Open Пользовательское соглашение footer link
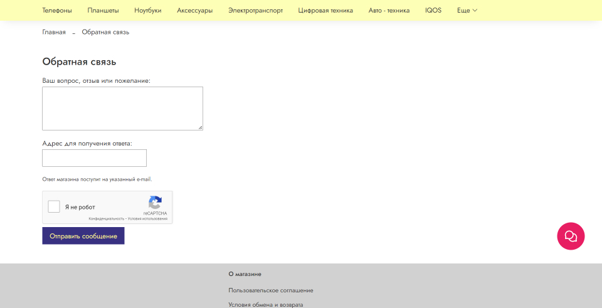The height and width of the screenshot is (308, 602). (270, 290)
